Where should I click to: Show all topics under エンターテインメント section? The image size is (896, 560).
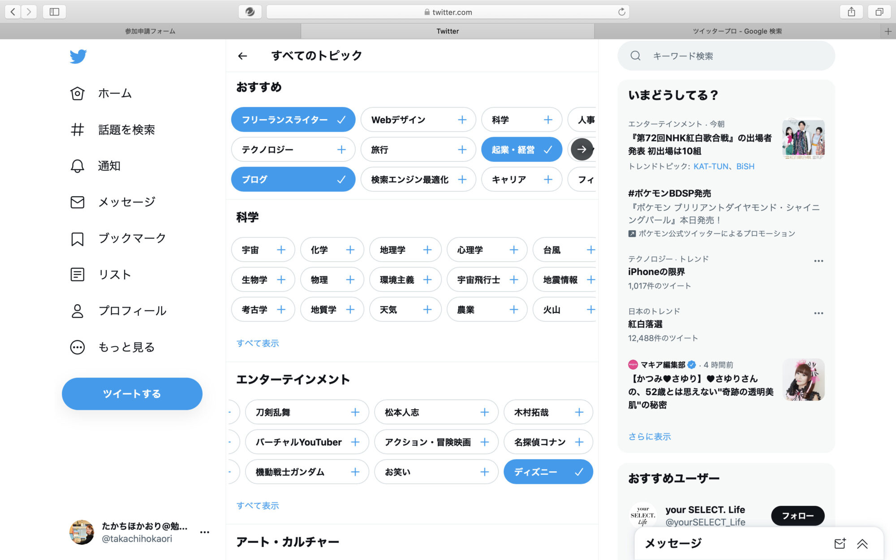[258, 505]
